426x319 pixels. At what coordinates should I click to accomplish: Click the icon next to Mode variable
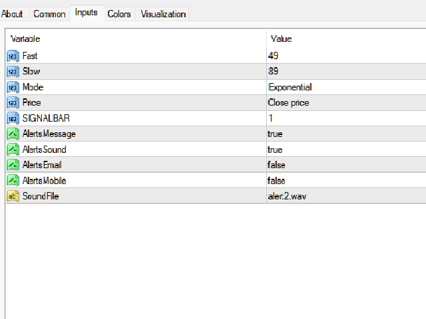pos(13,87)
